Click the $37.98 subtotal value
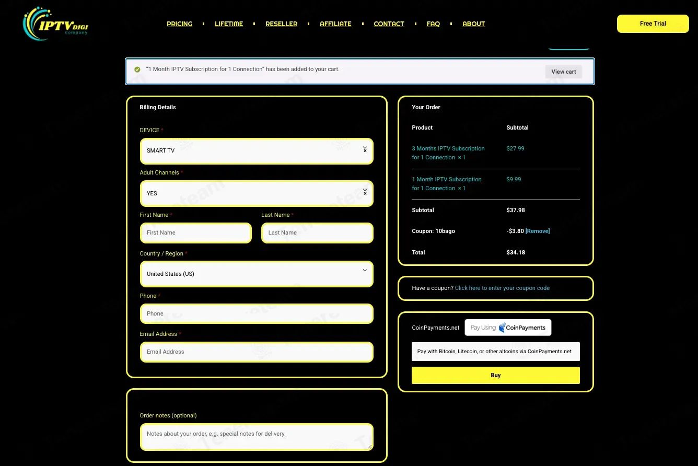The width and height of the screenshot is (698, 466). click(x=516, y=210)
